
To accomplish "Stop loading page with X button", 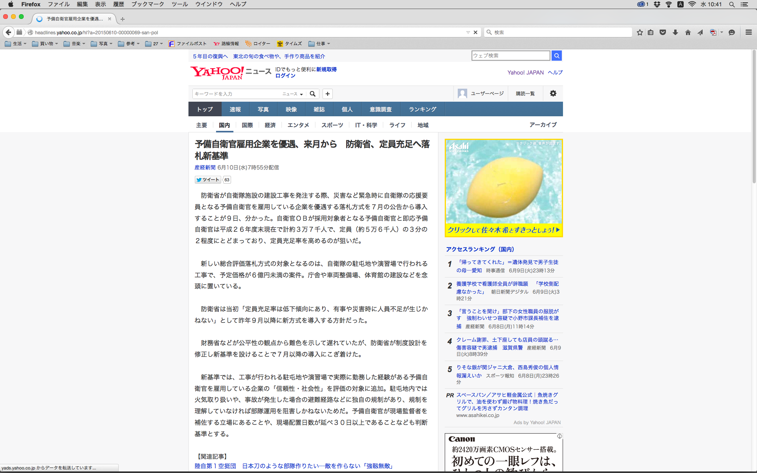I will click(x=475, y=32).
